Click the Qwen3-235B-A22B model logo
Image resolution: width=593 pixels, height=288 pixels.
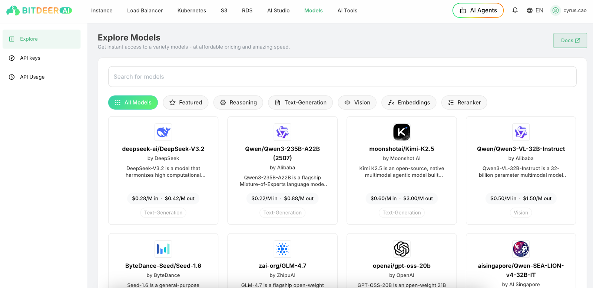[x=282, y=132]
